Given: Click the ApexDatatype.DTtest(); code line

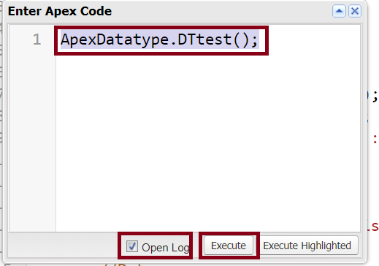Looking at the screenshot, I should 159,39.
